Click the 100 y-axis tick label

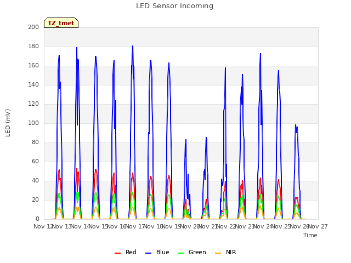(33, 123)
